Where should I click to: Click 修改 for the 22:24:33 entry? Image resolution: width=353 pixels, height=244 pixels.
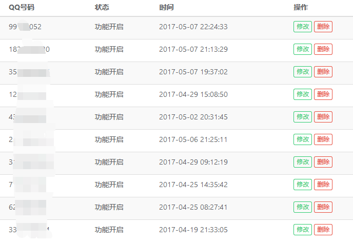pos(303,27)
